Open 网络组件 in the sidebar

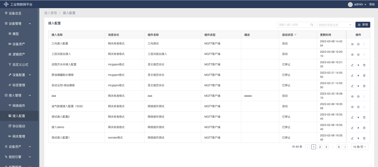coord(18,106)
